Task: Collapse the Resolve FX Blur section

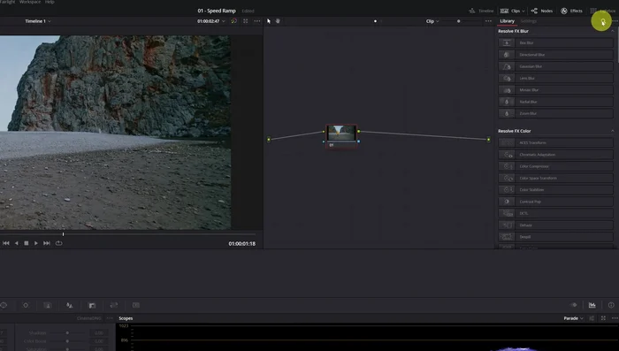Action: pyautogui.click(x=612, y=31)
